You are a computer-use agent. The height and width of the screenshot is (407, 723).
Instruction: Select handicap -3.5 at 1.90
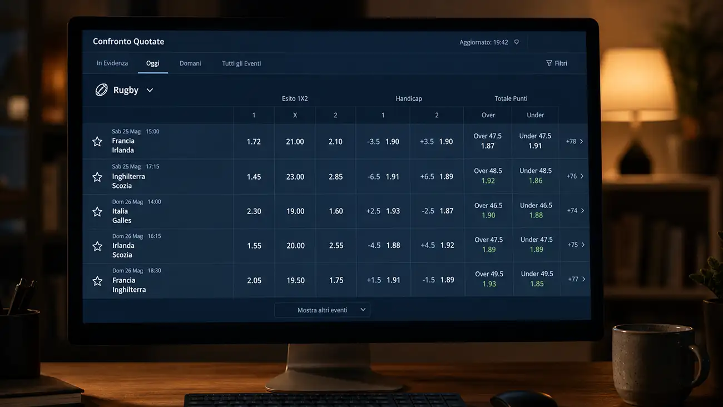point(383,142)
